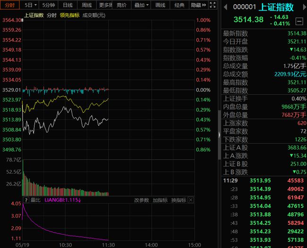Click the tick volume 61947
Screen dimensions: 307x248
pos(296,197)
